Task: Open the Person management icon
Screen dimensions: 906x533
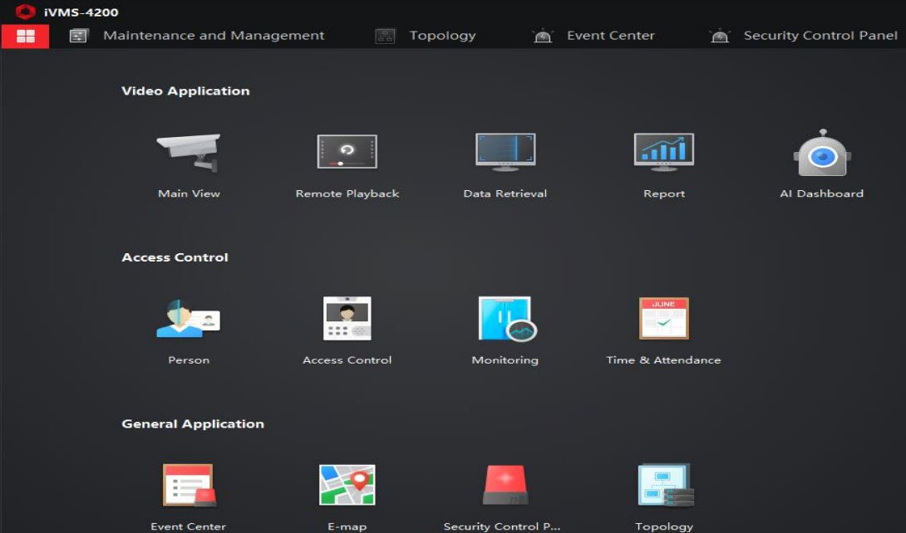Action: click(189, 319)
